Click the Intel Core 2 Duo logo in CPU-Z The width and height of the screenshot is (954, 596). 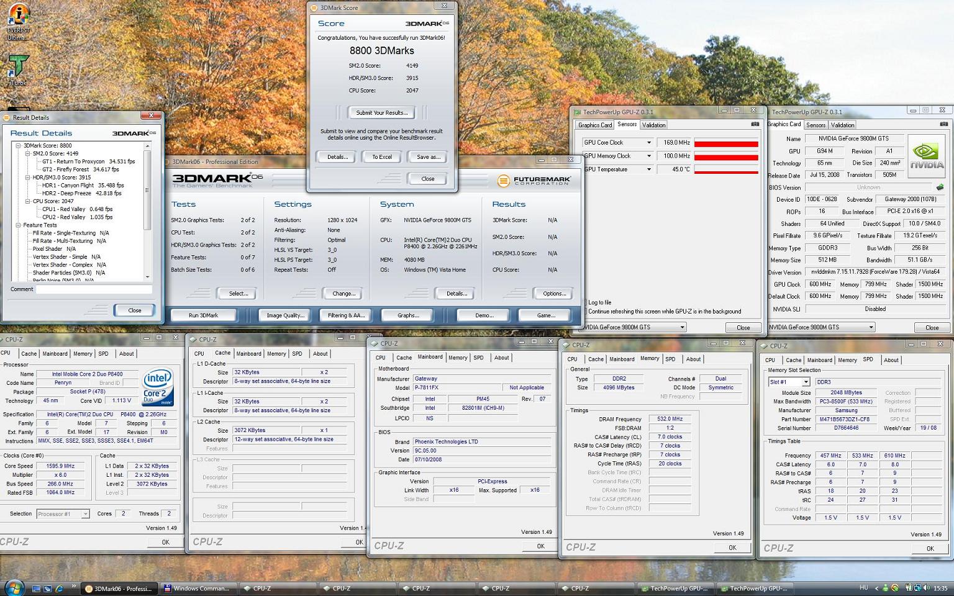tap(158, 386)
